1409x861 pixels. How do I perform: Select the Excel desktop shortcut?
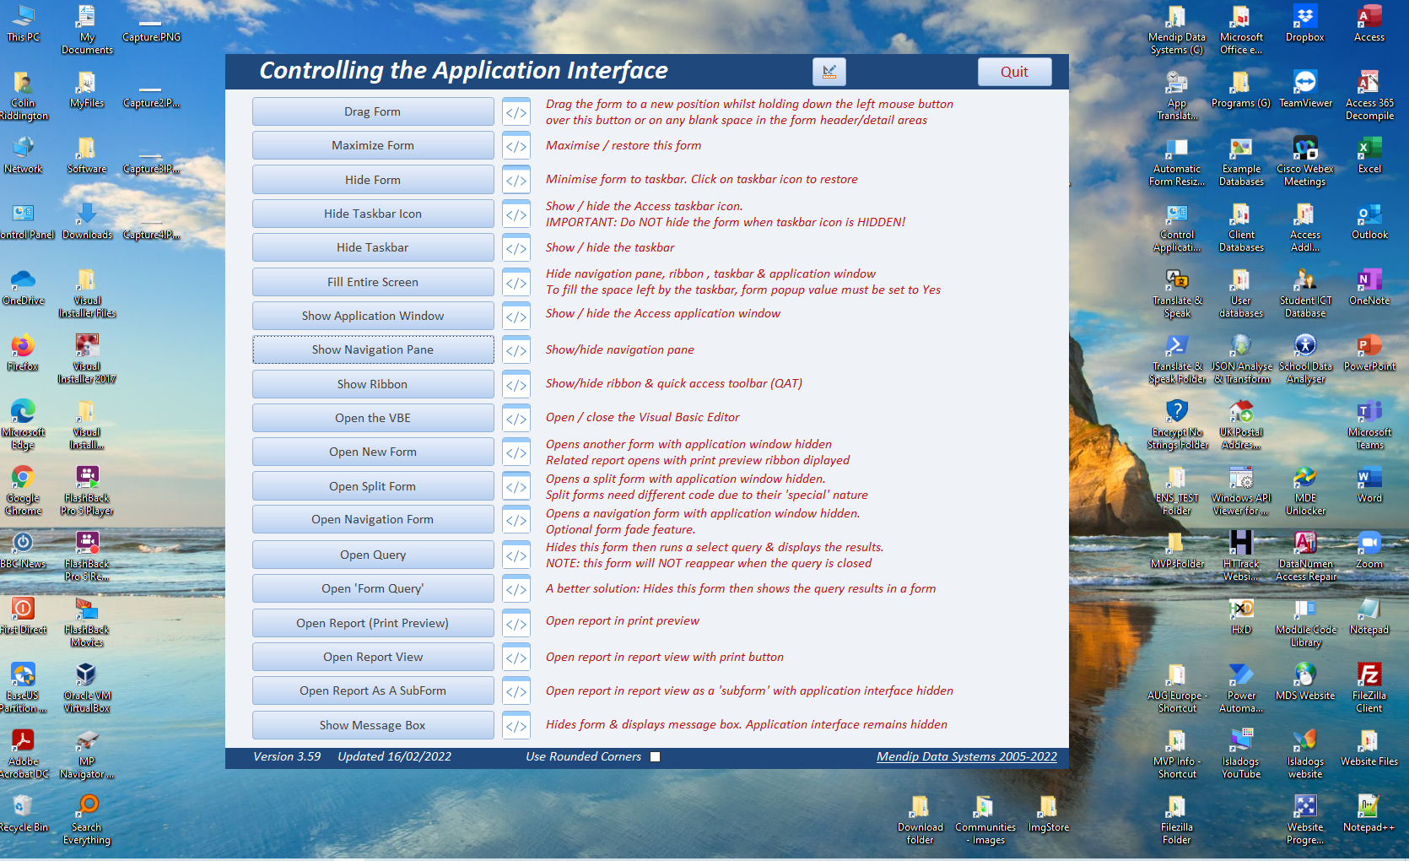[1369, 154]
